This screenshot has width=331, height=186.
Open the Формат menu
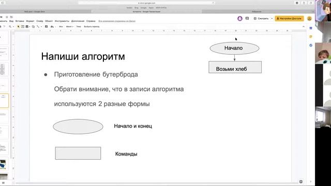(x=30, y=21)
